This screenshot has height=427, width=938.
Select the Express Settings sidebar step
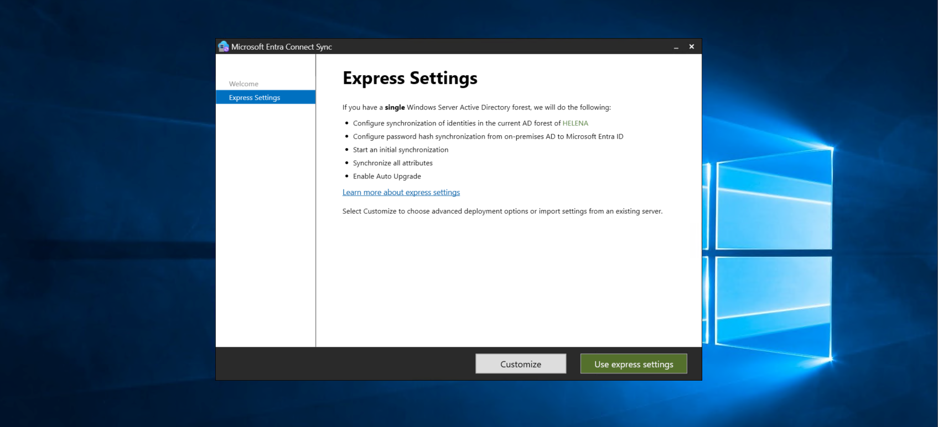pyautogui.click(x=255, y=98)
